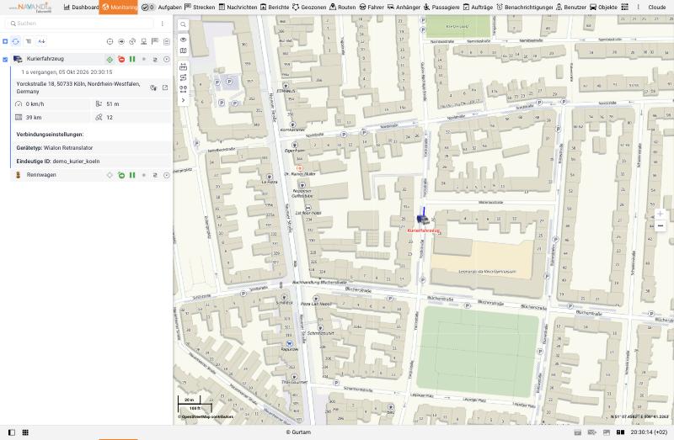Open the Rennwagen more options circle button
Image resolution: width=674 pixels, height=440 pixels.
(x=167, y=175)
